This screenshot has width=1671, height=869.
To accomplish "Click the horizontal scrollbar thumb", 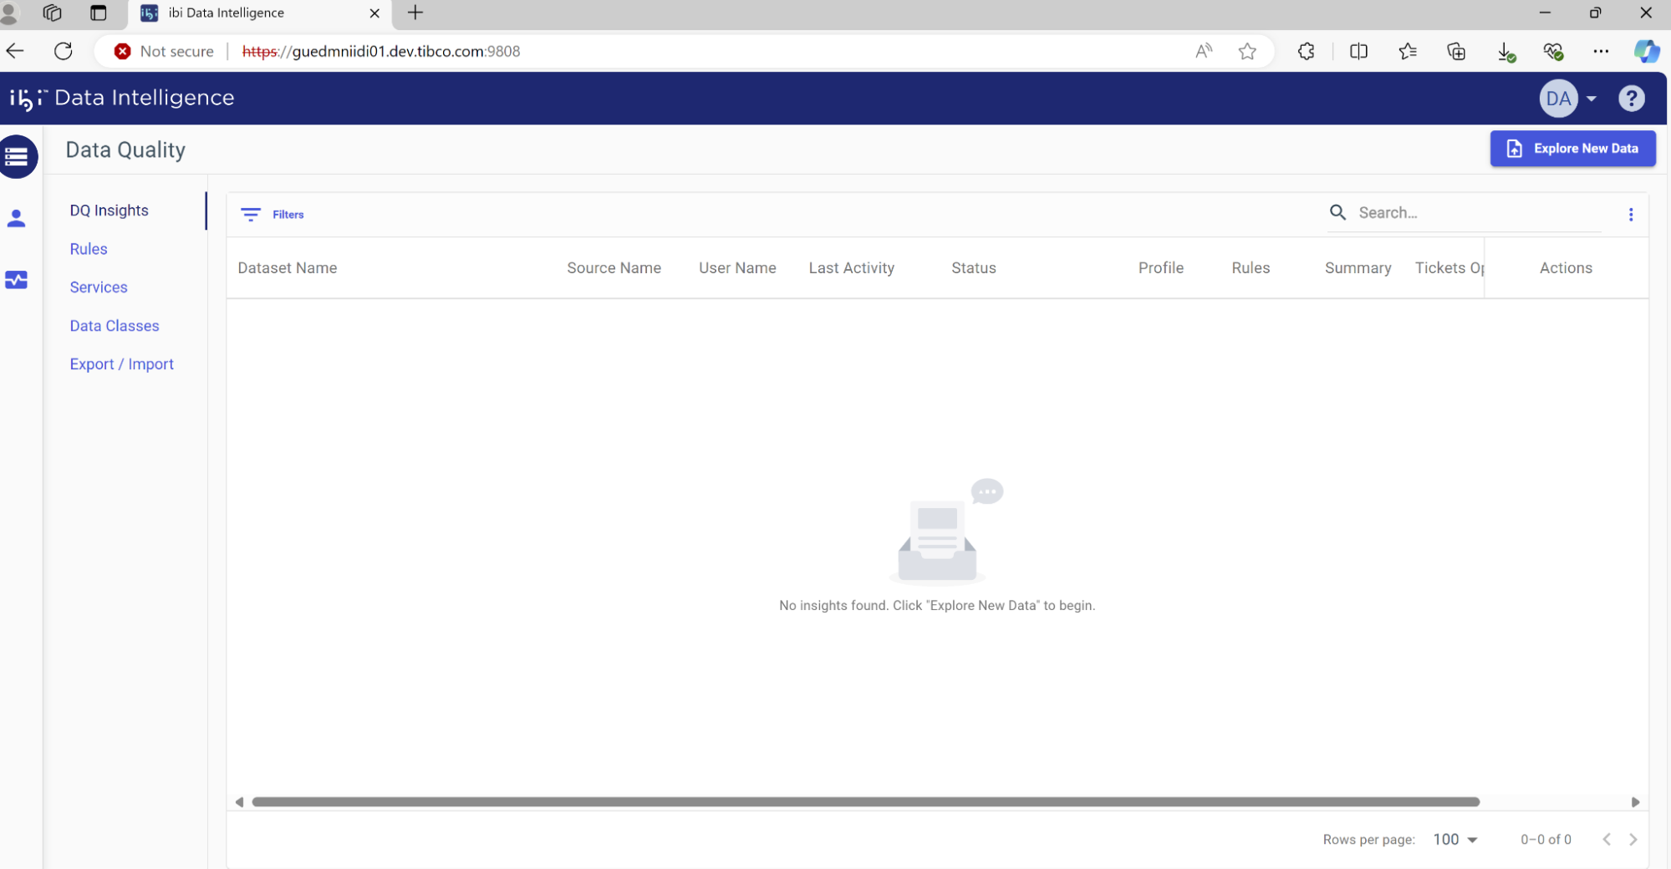I will pos(866,802).
